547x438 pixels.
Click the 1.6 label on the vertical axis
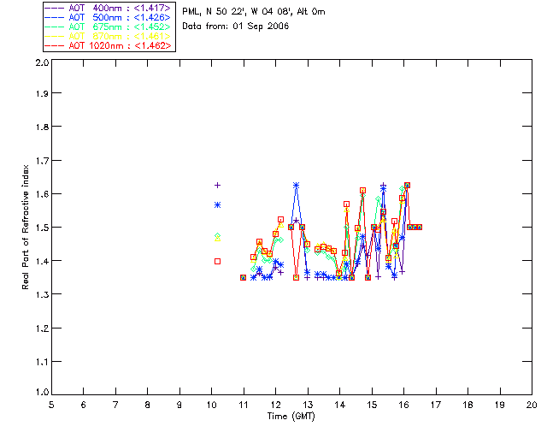[42, 194]
